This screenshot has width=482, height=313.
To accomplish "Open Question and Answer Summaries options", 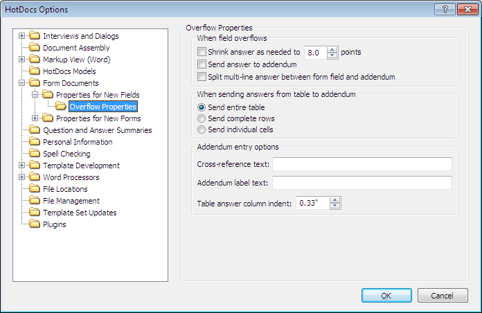I will pyautogui.click(x=97, y=130).
